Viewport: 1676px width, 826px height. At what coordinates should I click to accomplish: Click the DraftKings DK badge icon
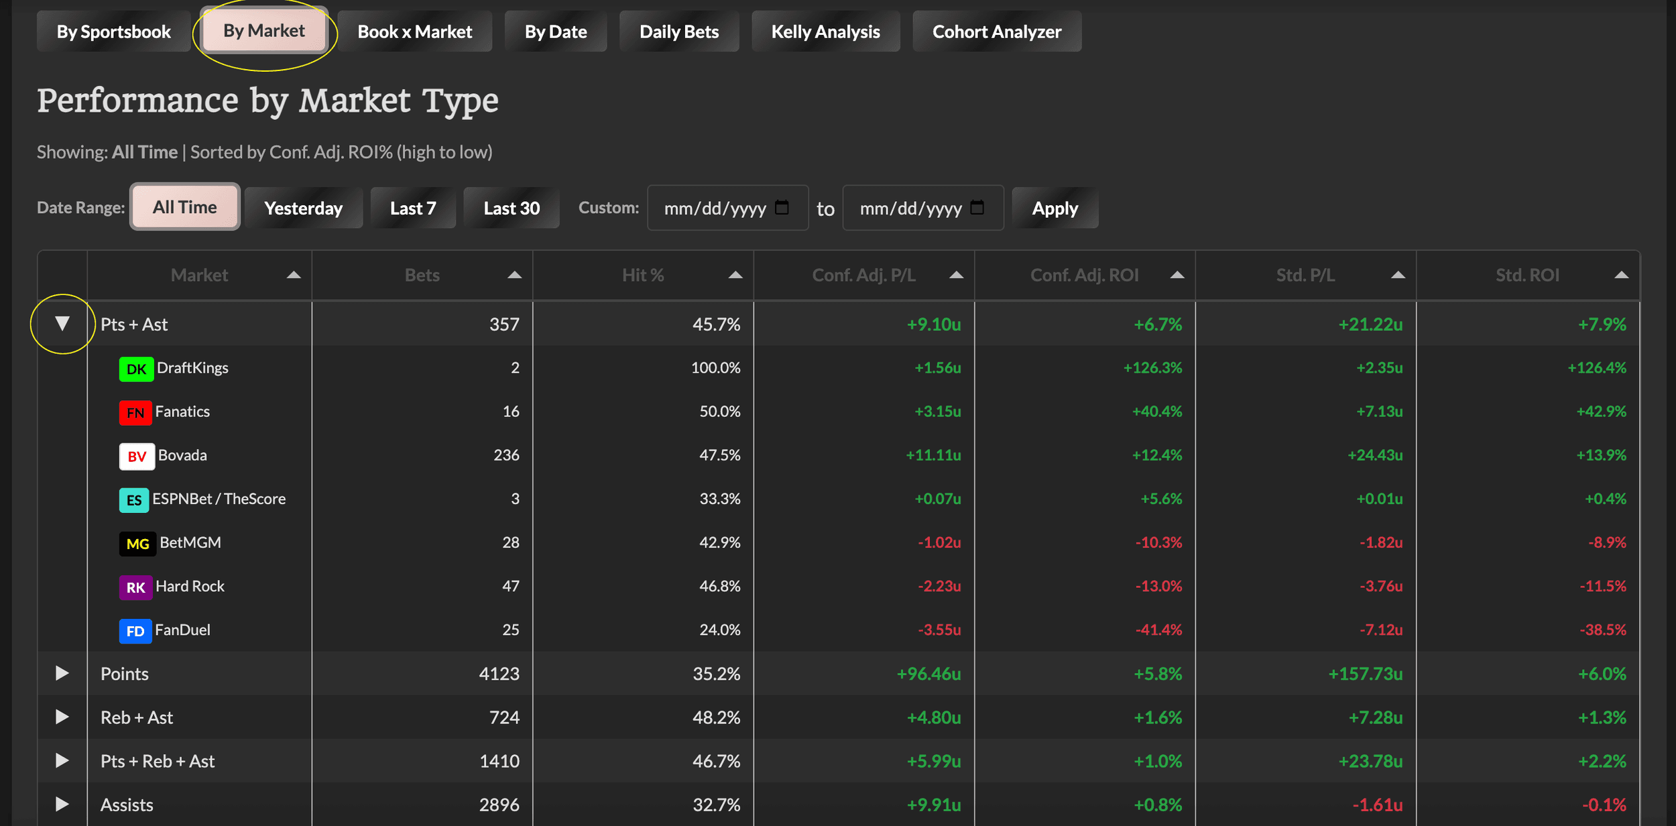pyautogui.click(x=136, y=369)
